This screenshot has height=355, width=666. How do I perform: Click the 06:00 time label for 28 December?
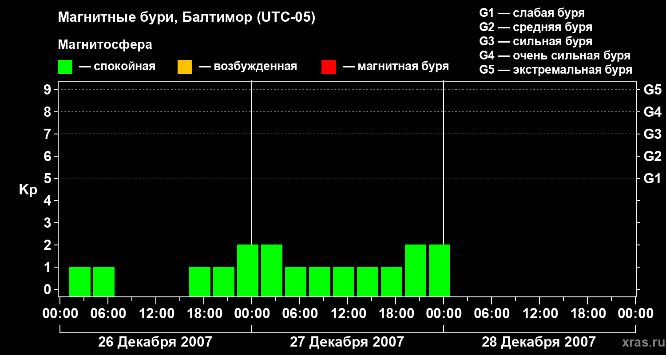492,314
